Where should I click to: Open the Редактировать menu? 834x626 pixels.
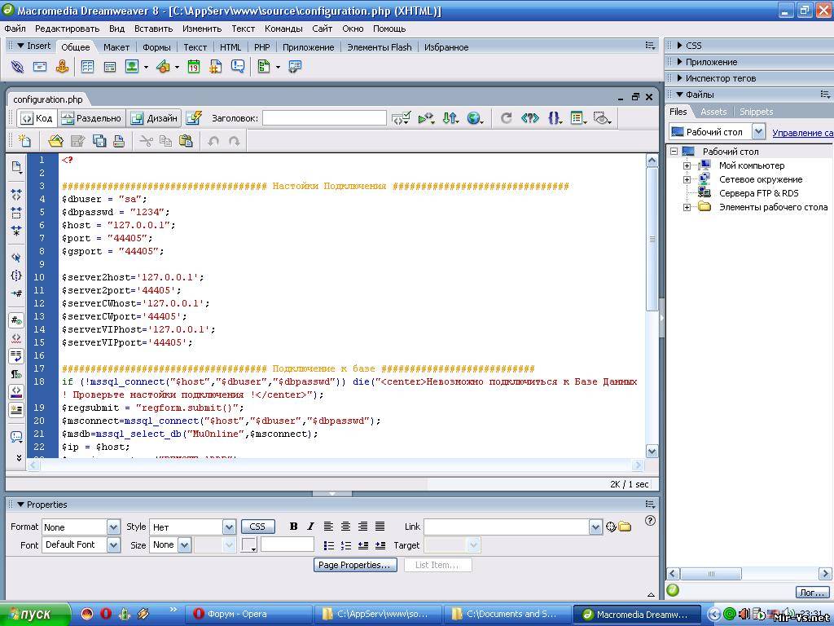(67, 29)
